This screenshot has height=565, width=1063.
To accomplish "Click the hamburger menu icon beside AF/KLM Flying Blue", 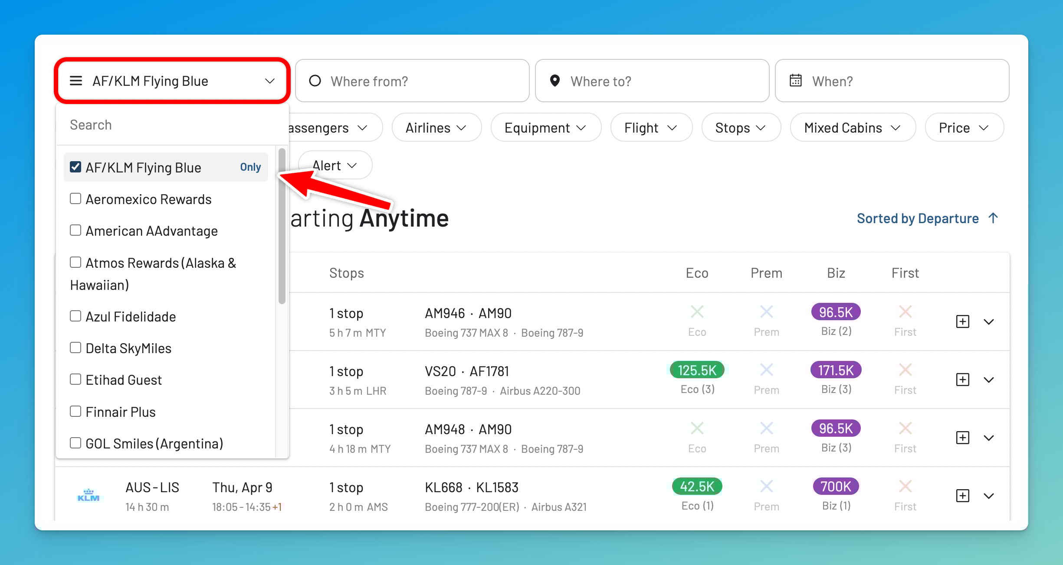I will 76,81.
